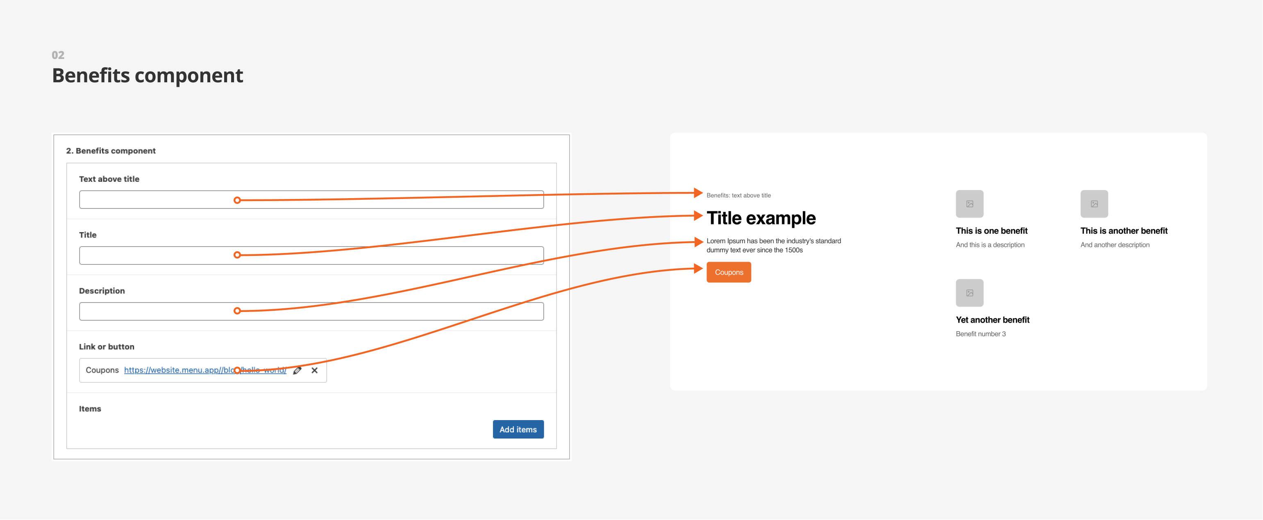Click the image placeholder above 'This is one benefit'
The image size is (1263, 520).
click(x=969, y=204)
